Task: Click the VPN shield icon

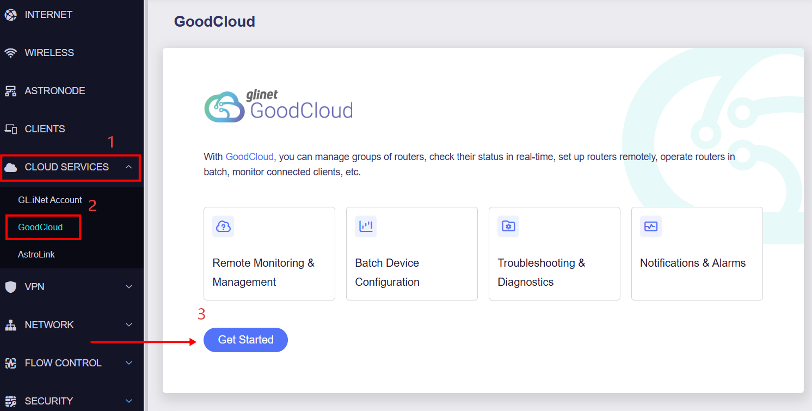Action: 10,287
